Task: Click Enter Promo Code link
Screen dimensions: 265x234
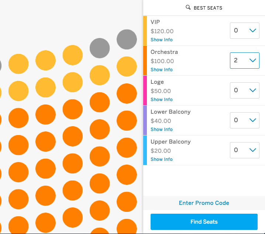Action: [x=204, y=203]
